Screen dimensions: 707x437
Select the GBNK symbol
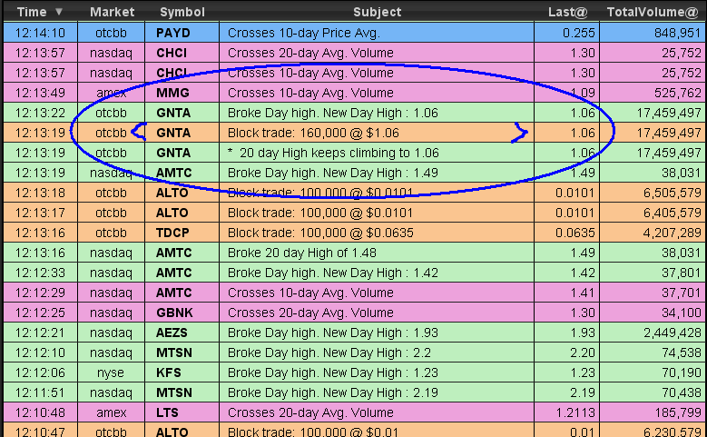tap(173, 313)
